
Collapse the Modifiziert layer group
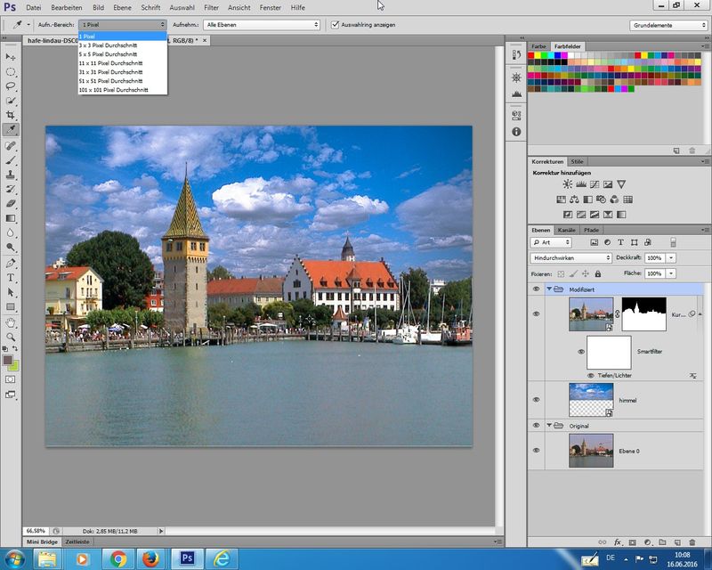547,289
